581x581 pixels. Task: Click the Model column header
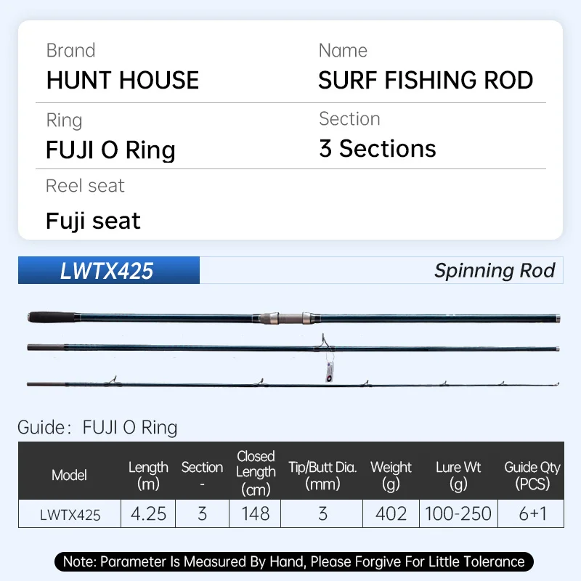pyautogui.click(x=69, y=475)
